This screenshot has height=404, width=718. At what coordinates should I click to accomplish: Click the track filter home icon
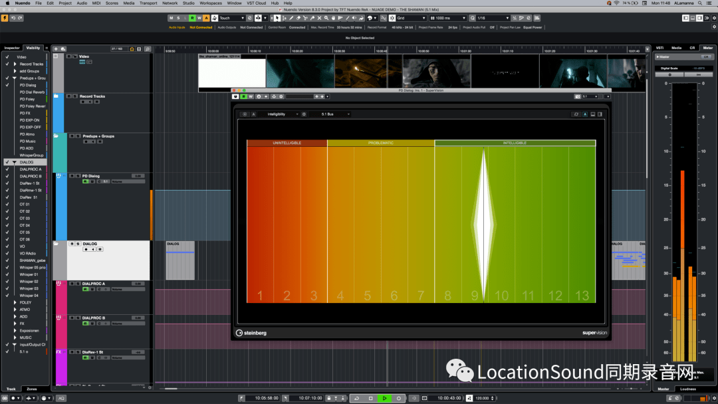coord(132,49)
